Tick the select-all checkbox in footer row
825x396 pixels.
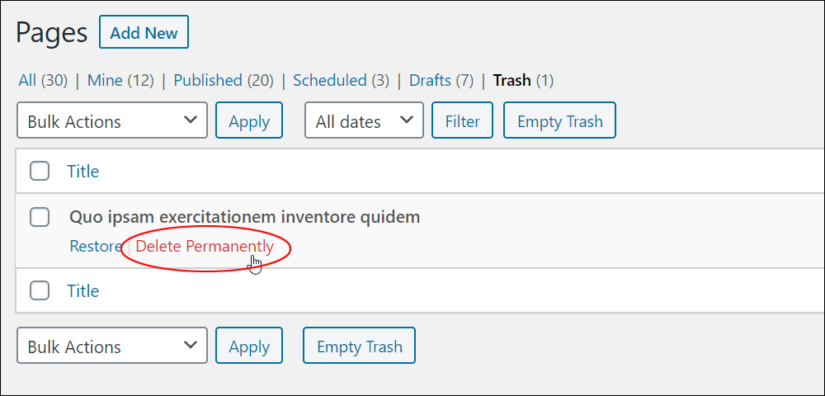(40, 290)
